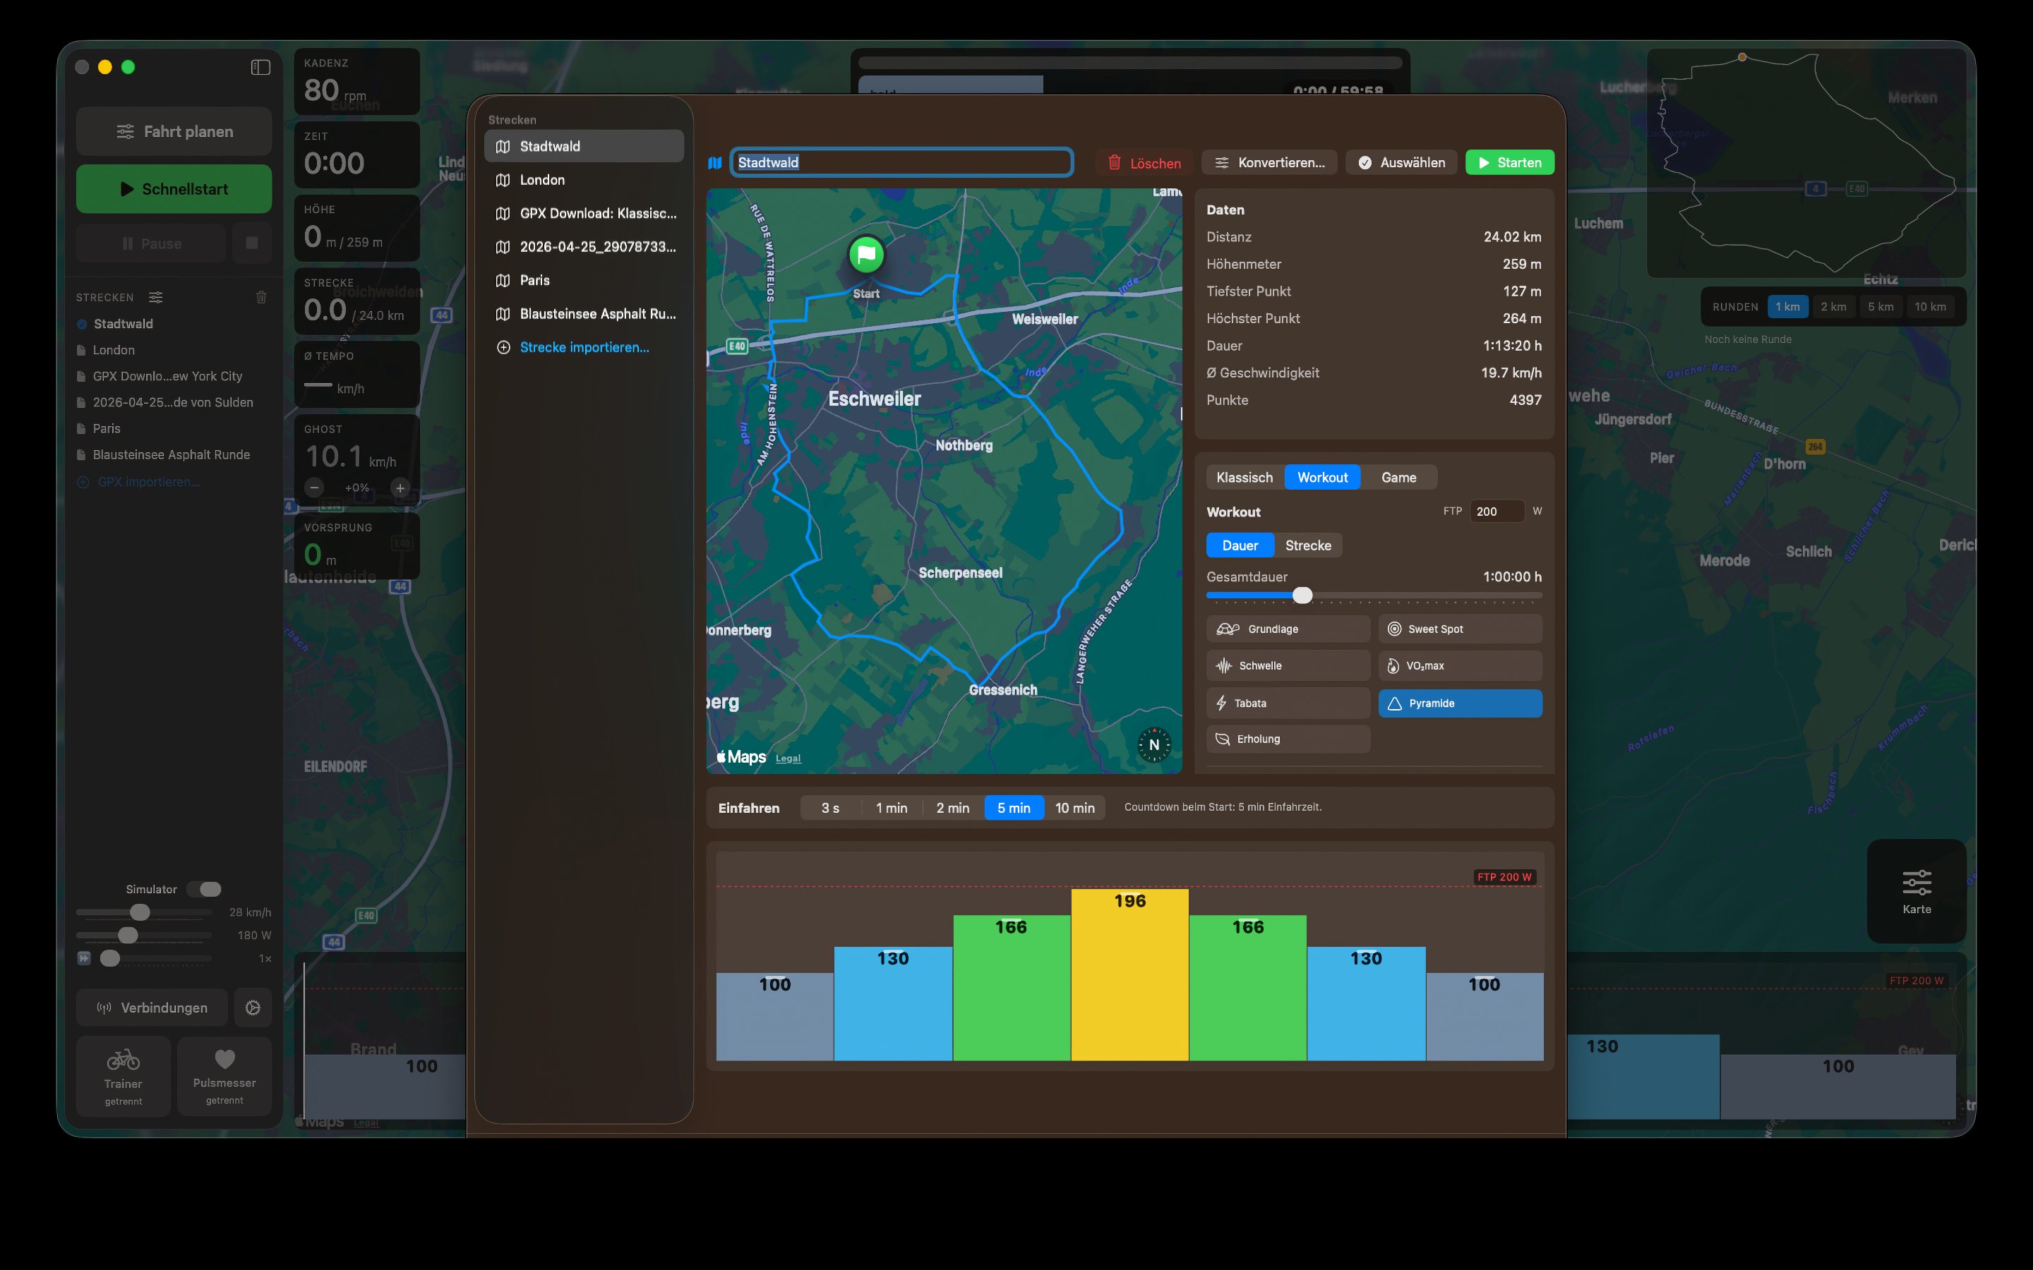Image resolution: width=2033 pixels, height=1270 pixels.
Task: Click the simulator power slider knob at 180 W
Action: click(128, 935)
